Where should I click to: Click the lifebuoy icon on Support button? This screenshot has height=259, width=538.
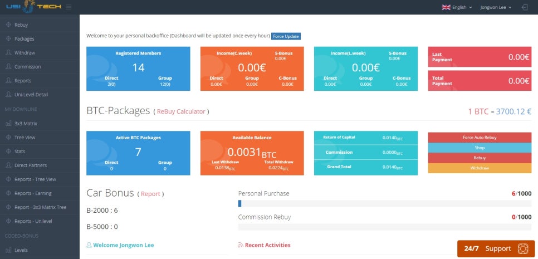[523, 248]
